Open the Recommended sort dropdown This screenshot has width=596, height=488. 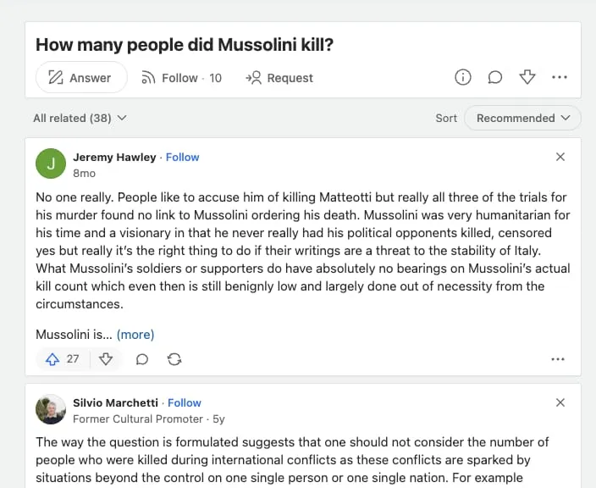(522, 119)
